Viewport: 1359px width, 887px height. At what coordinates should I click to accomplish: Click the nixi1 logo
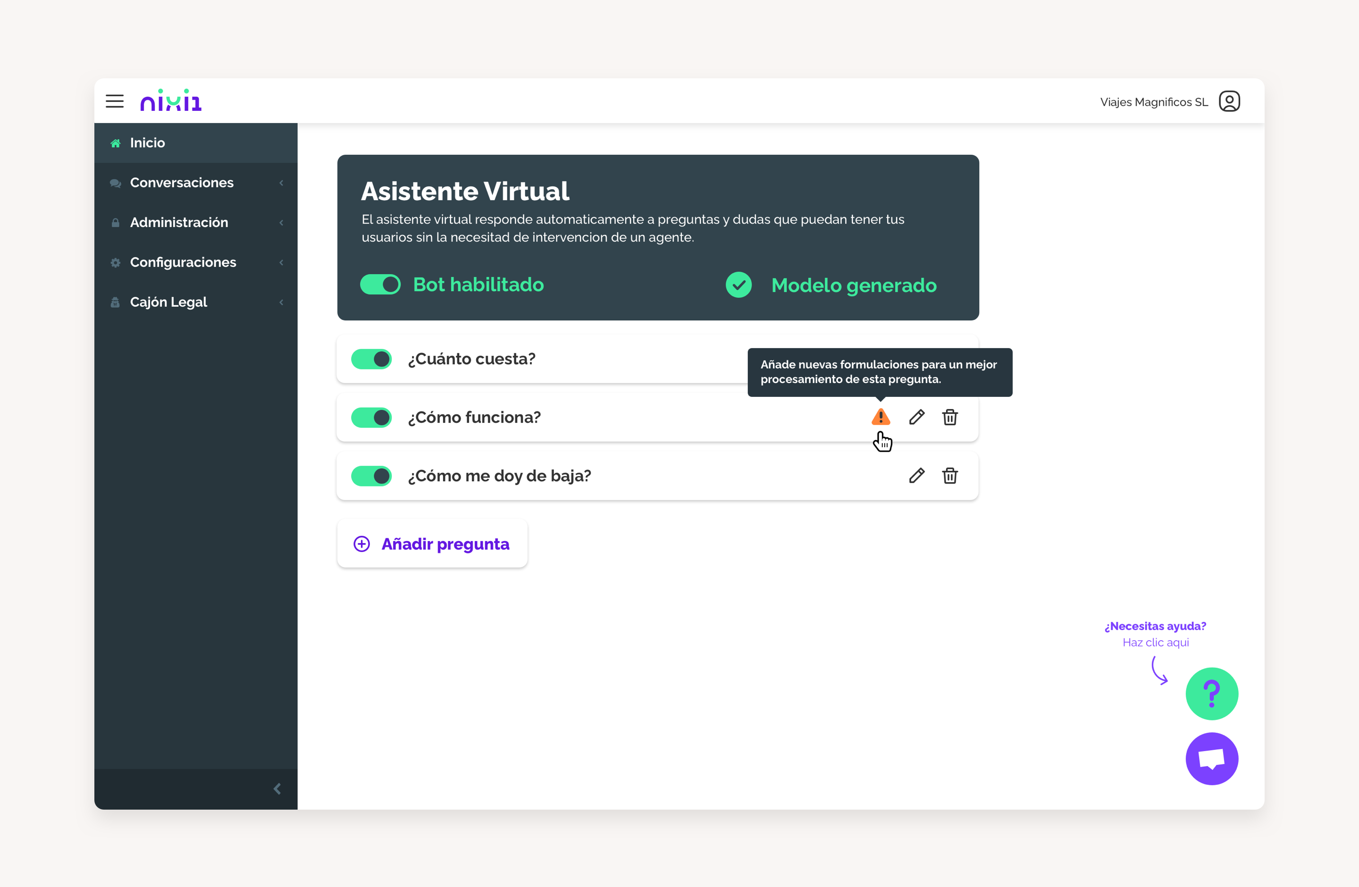pyautogui.click(x=170, y=100)
